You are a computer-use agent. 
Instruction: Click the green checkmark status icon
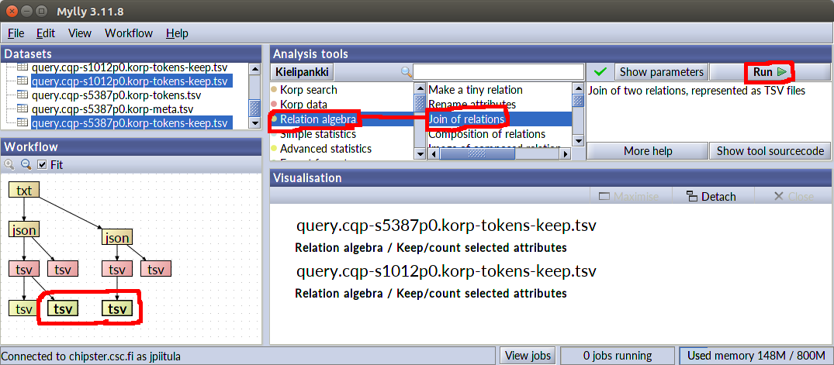(599, 72)
